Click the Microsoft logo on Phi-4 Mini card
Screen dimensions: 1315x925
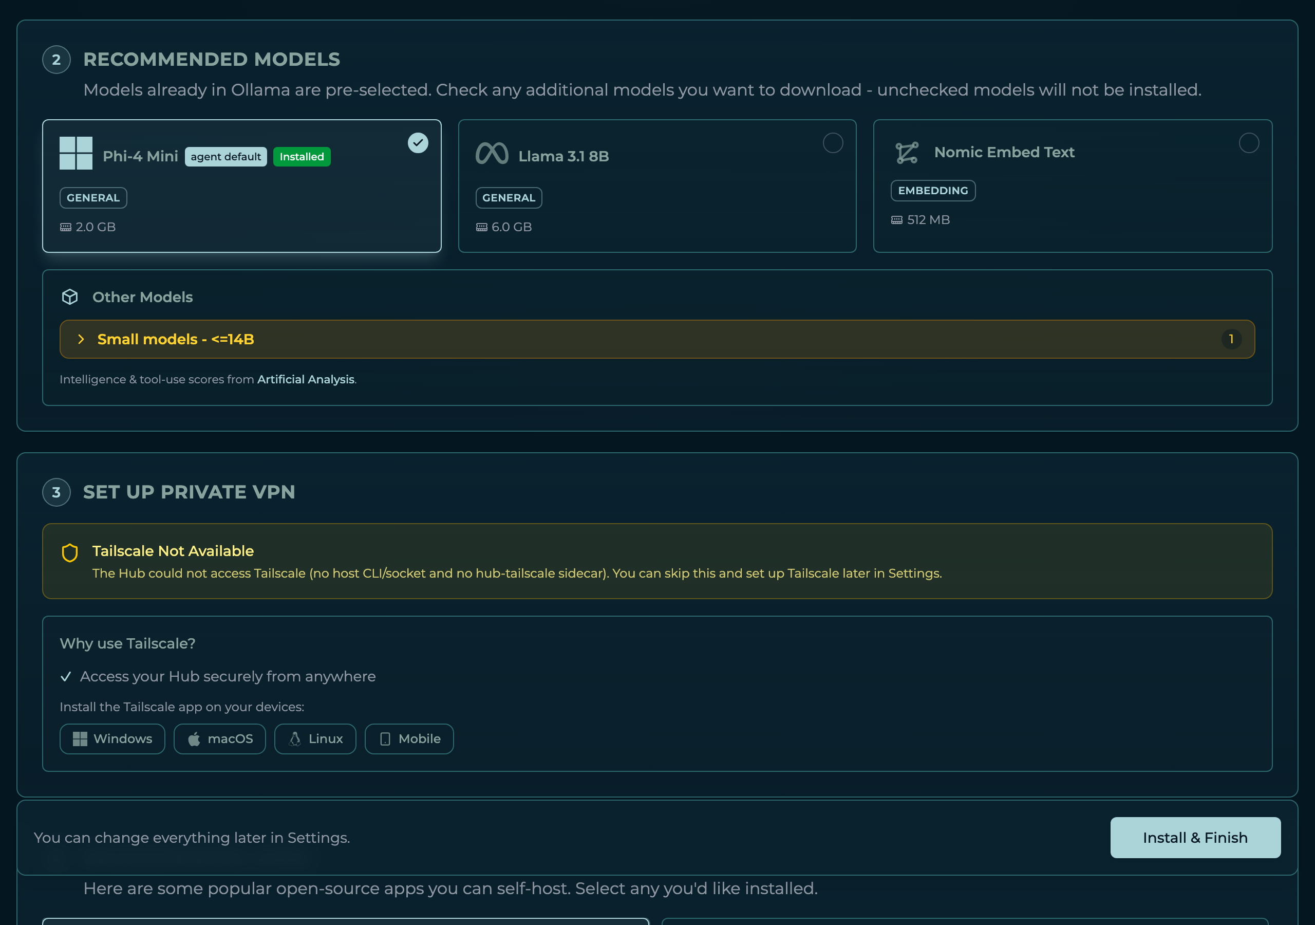coord(76,153)
